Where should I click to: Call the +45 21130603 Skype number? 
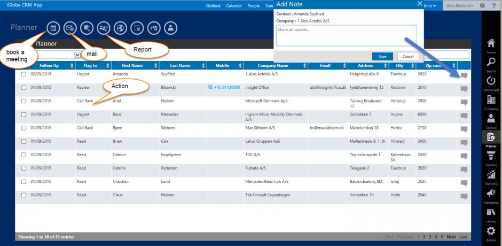click(224, 87)
